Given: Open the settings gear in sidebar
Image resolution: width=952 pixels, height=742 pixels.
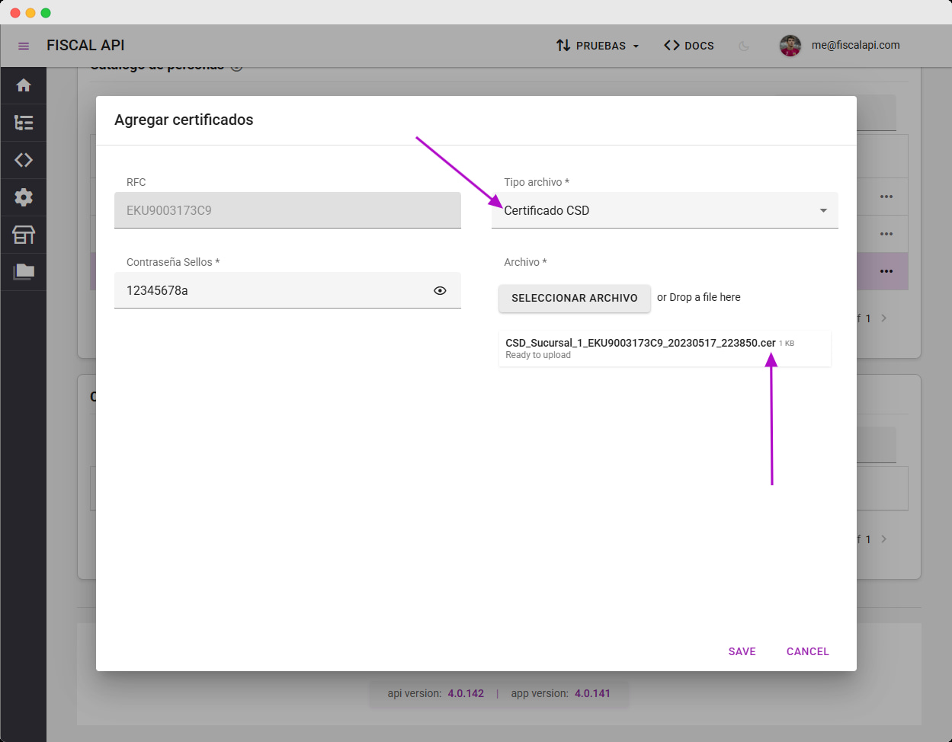Looking at the screenshot, I should point(24,197).
